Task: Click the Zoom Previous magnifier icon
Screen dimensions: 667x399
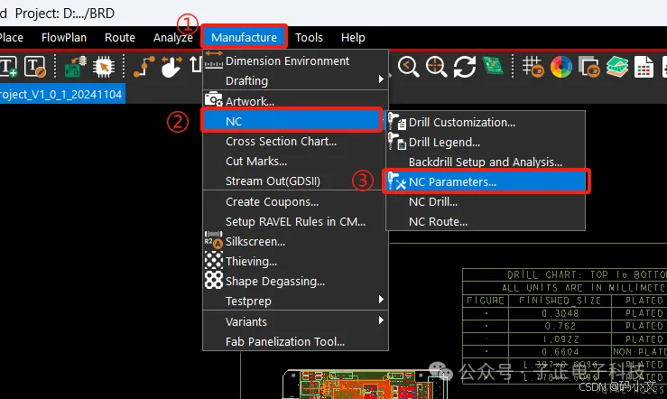Action: (408, 67)
